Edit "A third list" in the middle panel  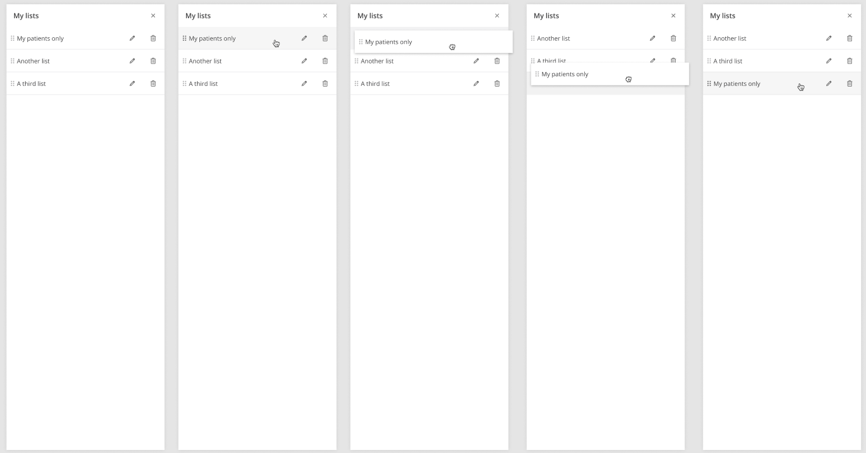pos(476,84)
